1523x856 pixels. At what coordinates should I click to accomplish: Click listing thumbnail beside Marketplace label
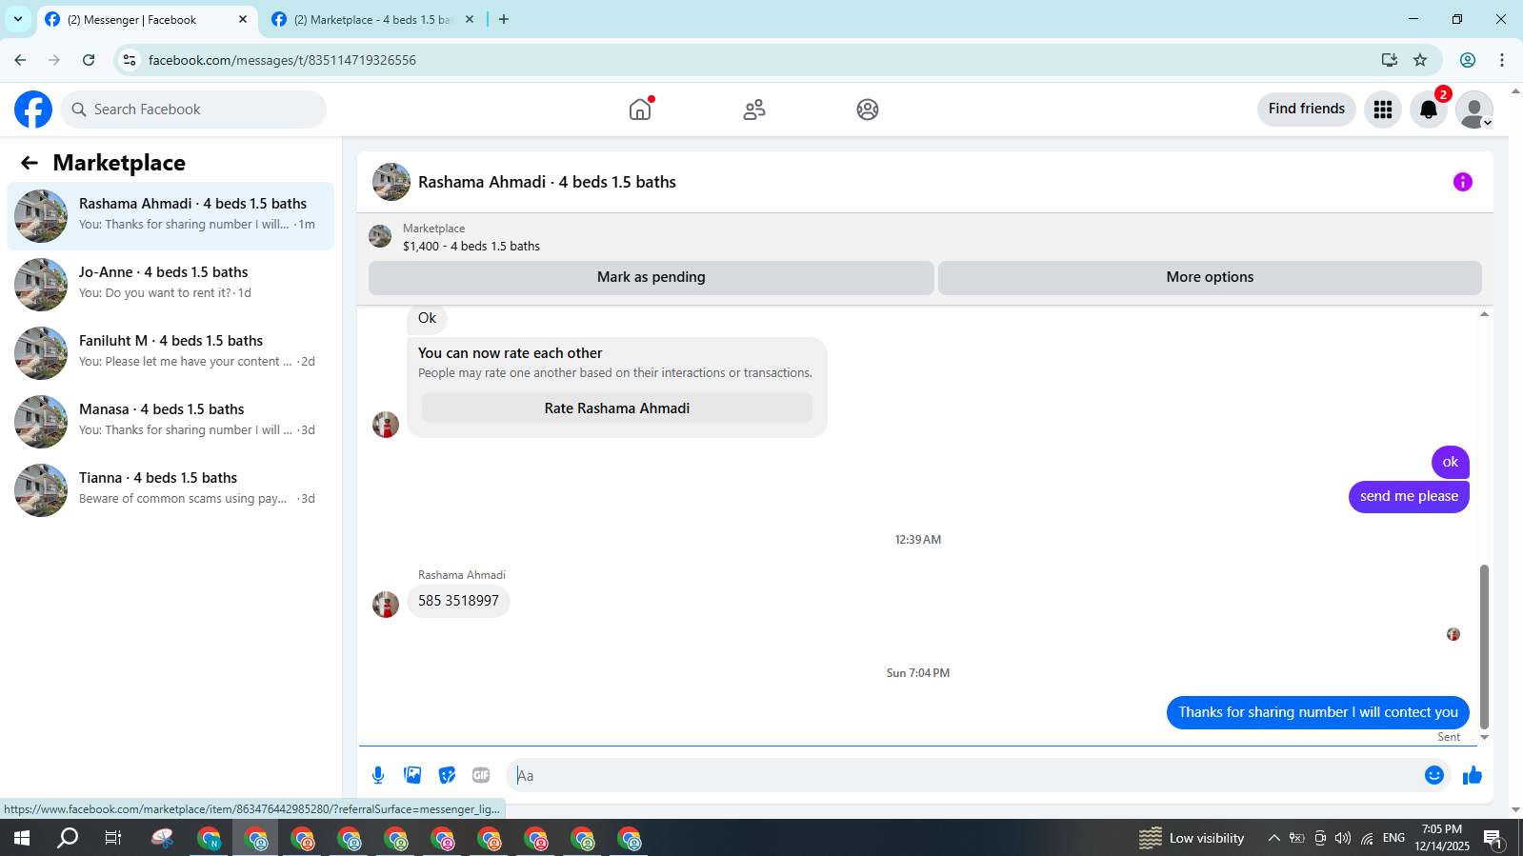point(380,236)
